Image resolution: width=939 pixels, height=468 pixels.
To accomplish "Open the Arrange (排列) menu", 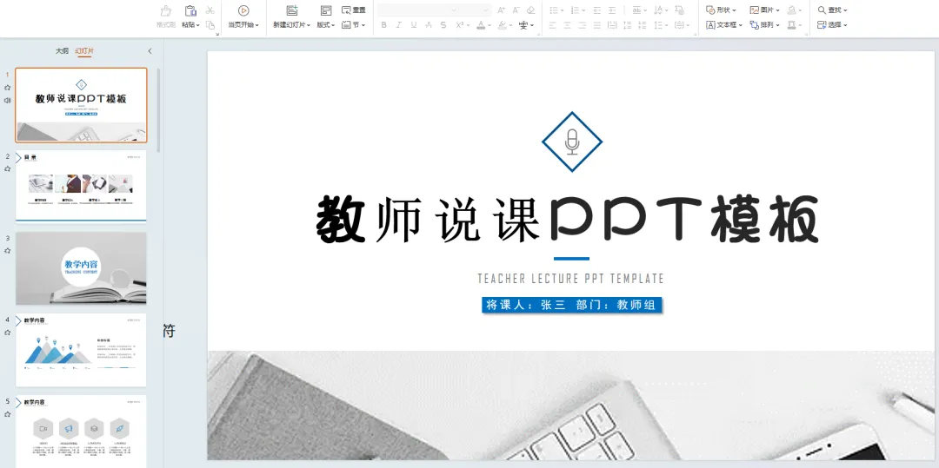I will click(765, 25).
